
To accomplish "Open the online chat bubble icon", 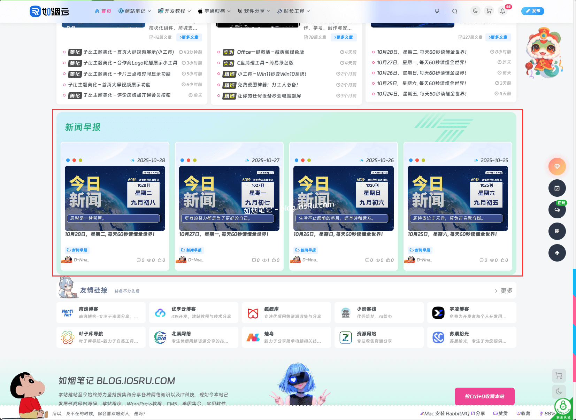I will 557,210.
